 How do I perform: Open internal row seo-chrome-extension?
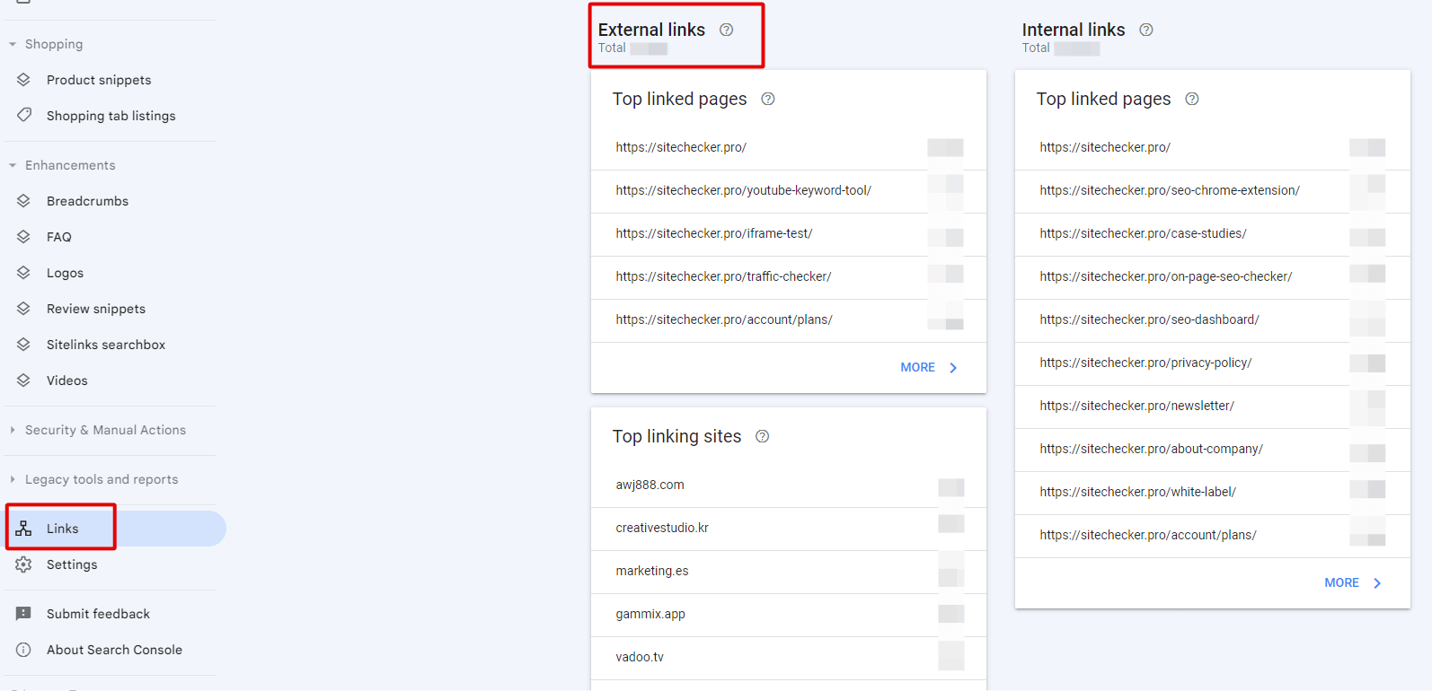(1213, 191)
